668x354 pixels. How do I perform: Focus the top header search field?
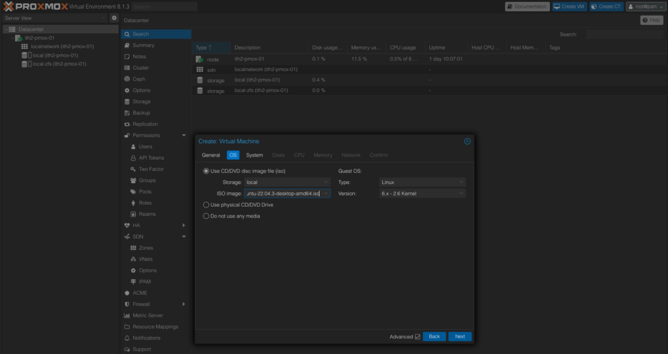pyautogui.click(x=164, y=7)
